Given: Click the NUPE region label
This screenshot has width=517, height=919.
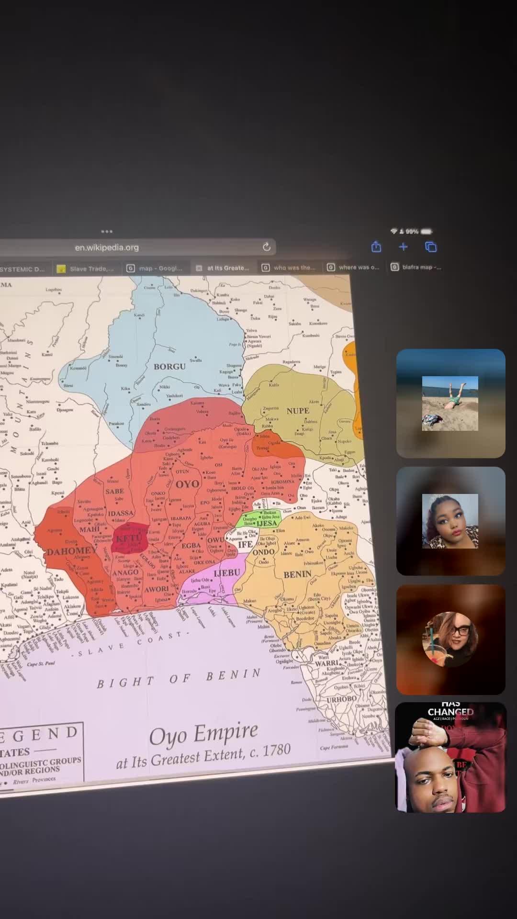Looking at the screenshot, I should (x=298, y=411).
